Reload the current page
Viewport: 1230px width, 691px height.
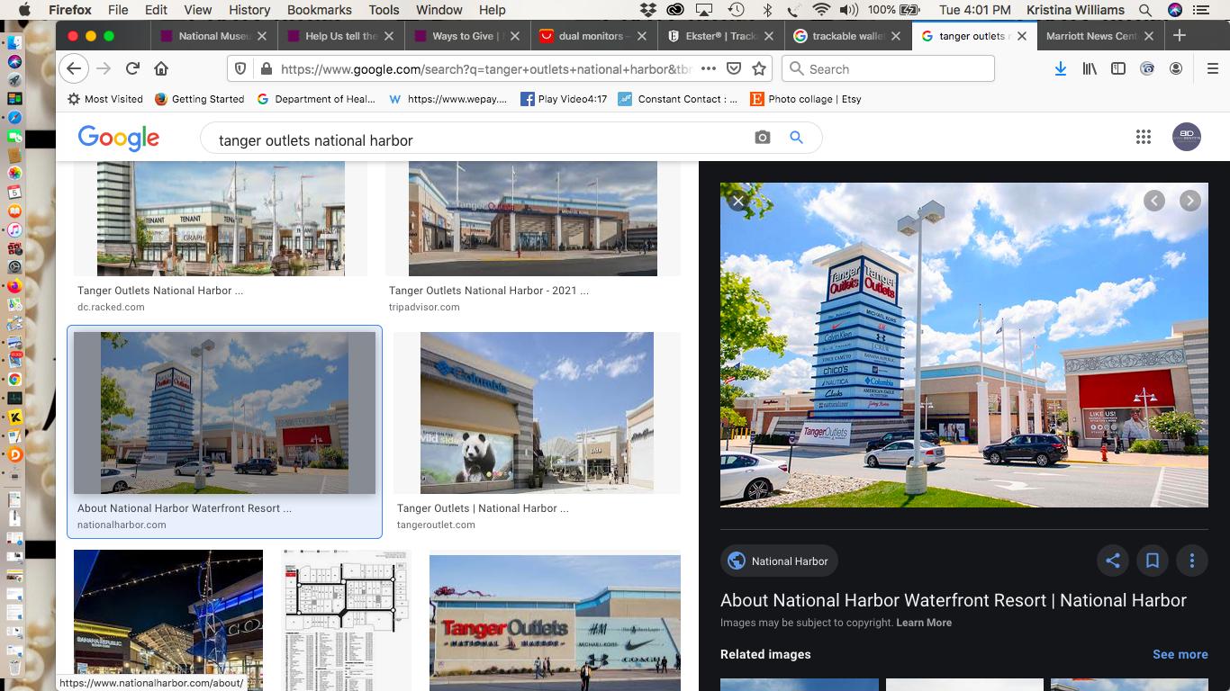click(132, 68)
